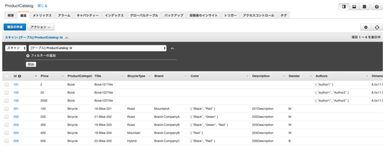Open the Description column dropdown arrow
The image size is (386, 153).
point(284,76)
